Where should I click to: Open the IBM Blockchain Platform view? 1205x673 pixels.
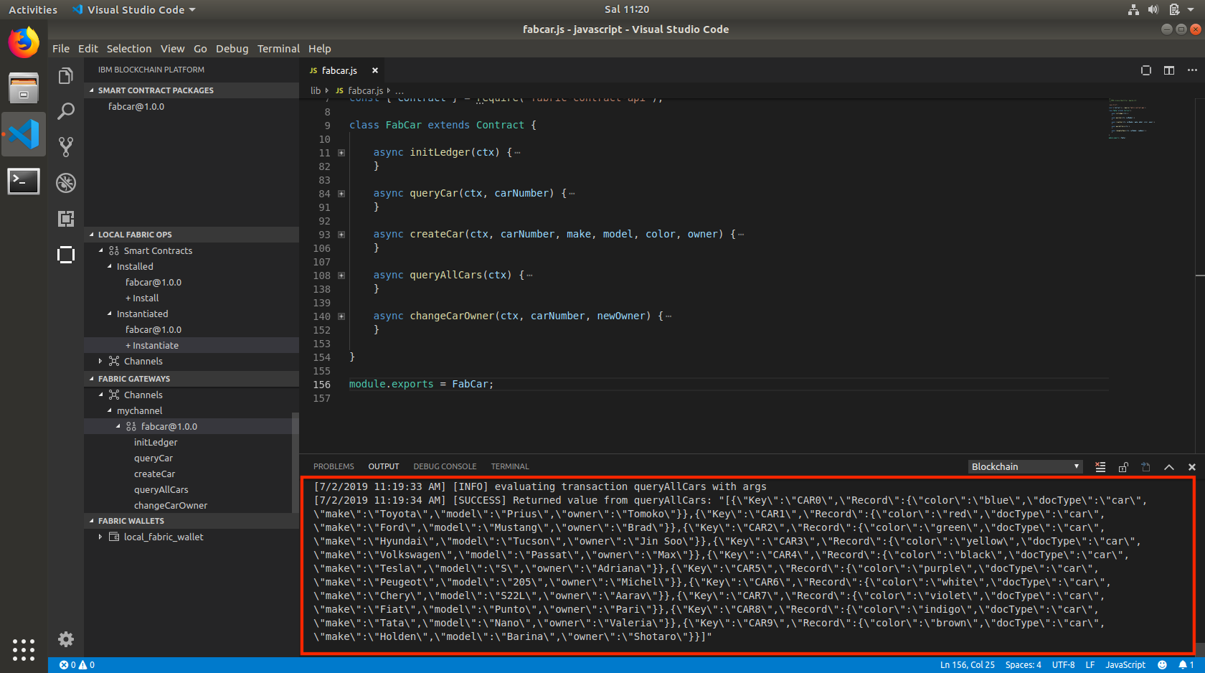tap(66, 255)
